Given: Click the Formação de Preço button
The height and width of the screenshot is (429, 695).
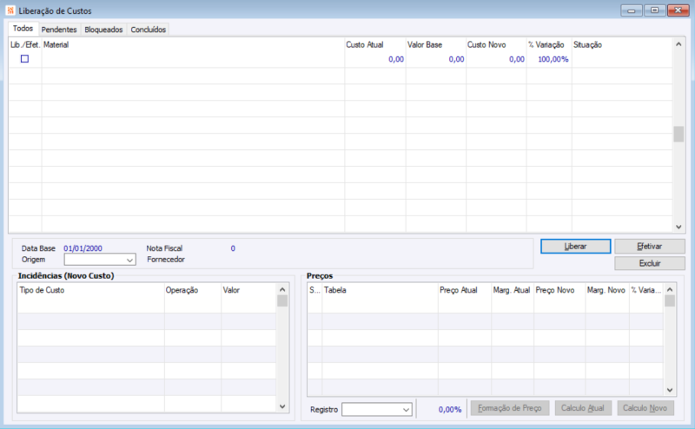Looking at the screenshot, I should (510, 408).
